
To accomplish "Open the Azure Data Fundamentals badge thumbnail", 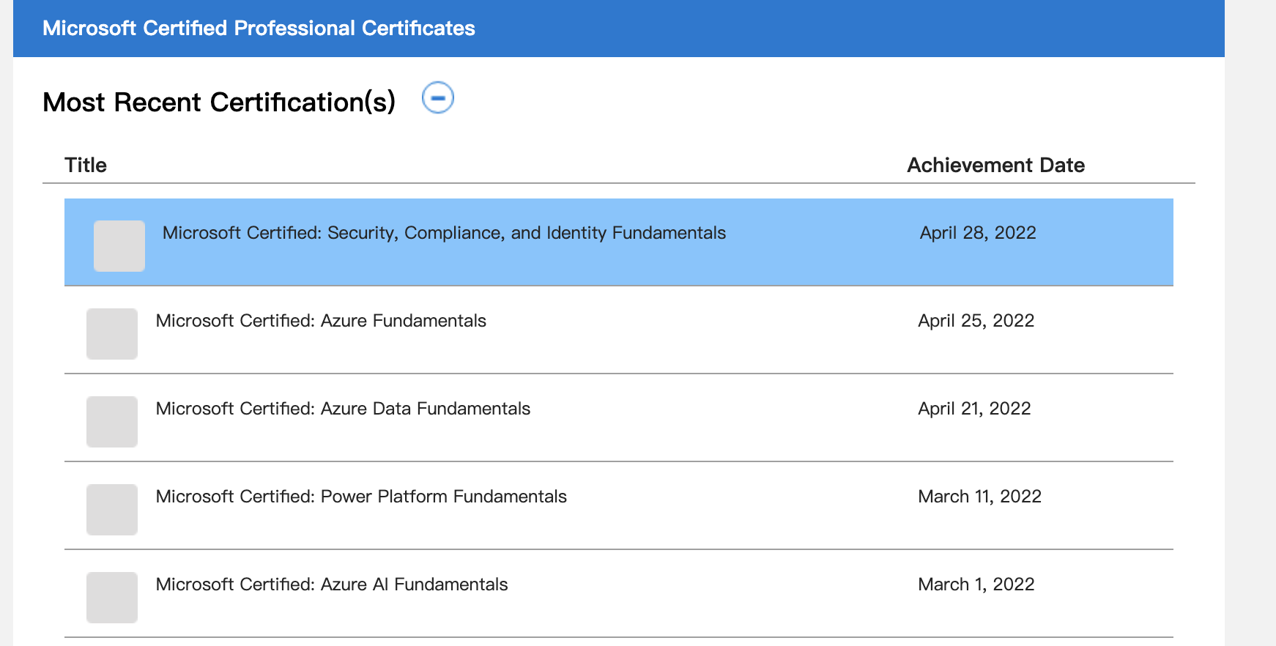I will pos(112,422).
